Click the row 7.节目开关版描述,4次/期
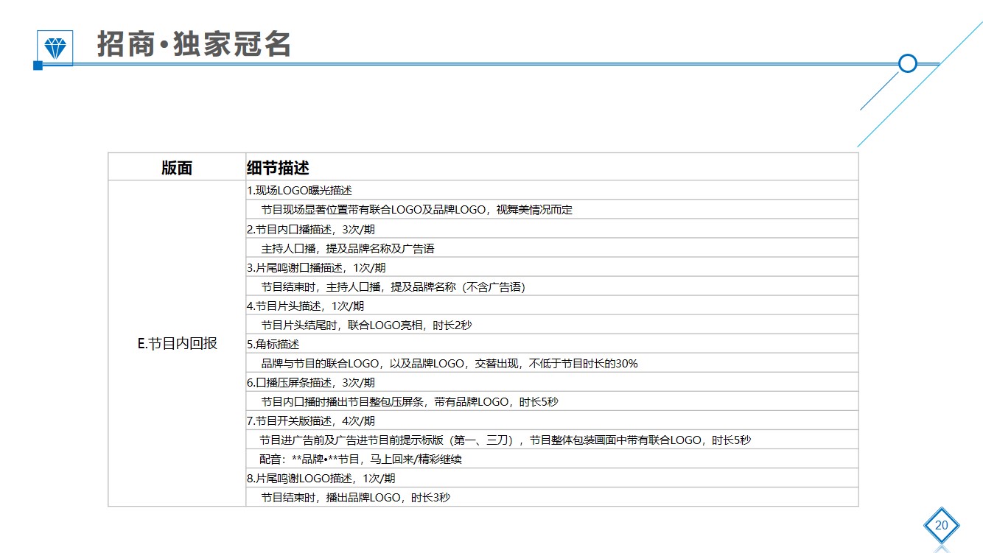983x553 pixels. pos(552,420)
